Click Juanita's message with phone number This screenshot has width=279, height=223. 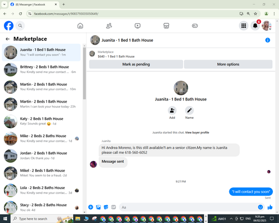(x=169, y=150)
